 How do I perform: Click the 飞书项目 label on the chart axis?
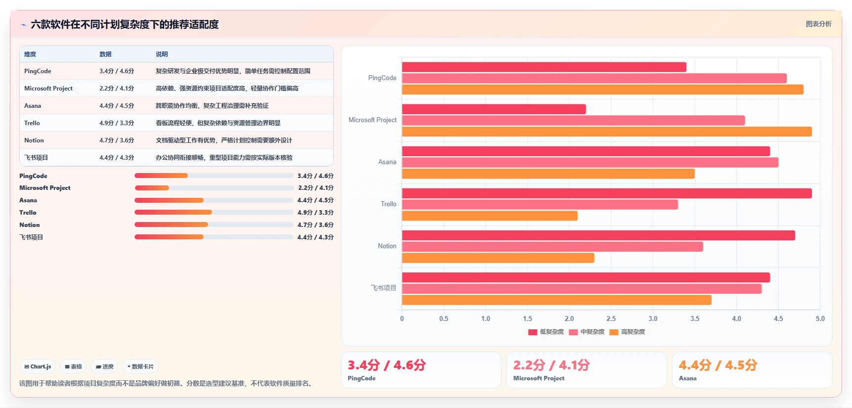[384, 288]
